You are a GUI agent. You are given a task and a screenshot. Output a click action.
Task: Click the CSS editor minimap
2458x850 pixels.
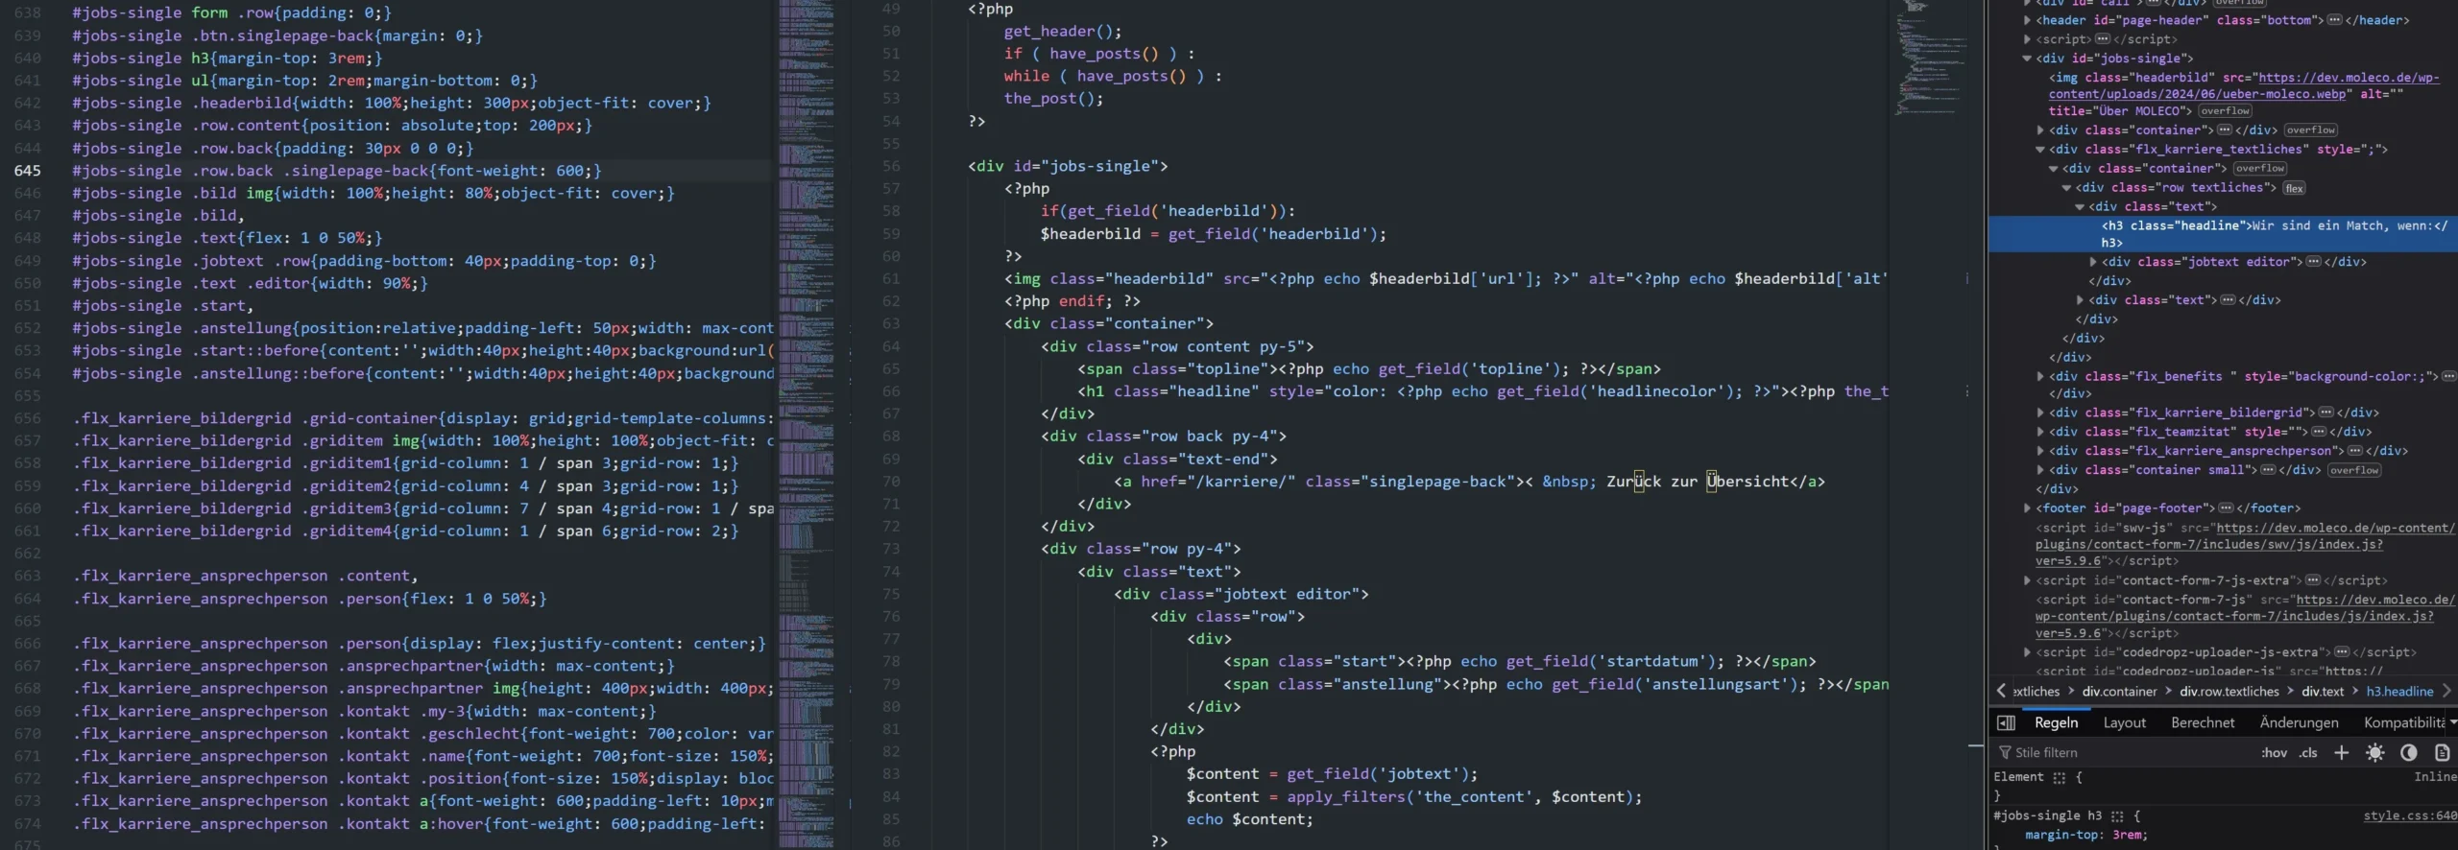807,425
